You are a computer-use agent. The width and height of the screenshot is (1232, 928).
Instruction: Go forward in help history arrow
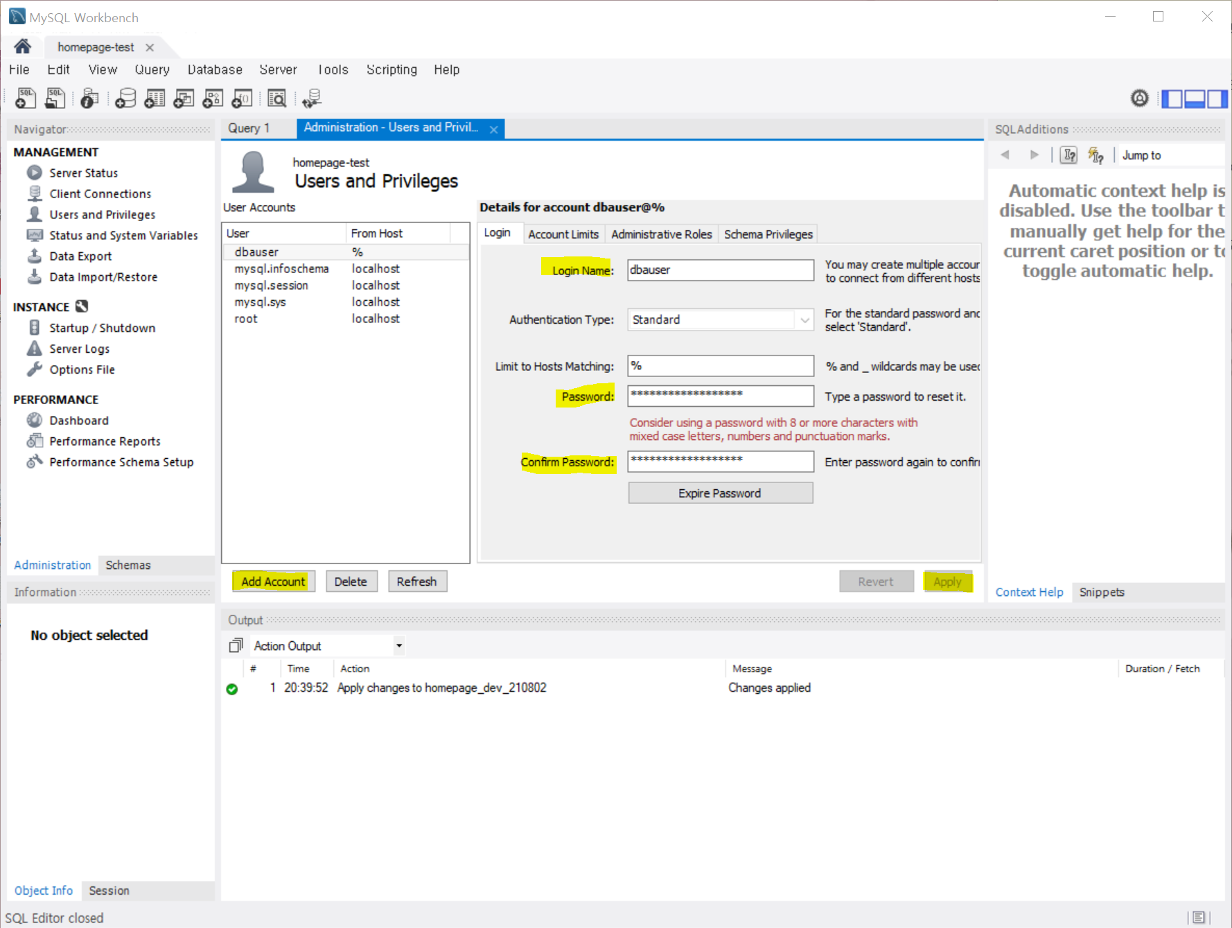coord(1035,155)
